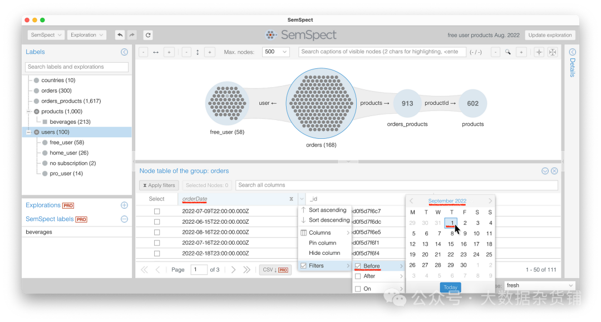Zoom in using plus beside magnifier

click(521, 52)
